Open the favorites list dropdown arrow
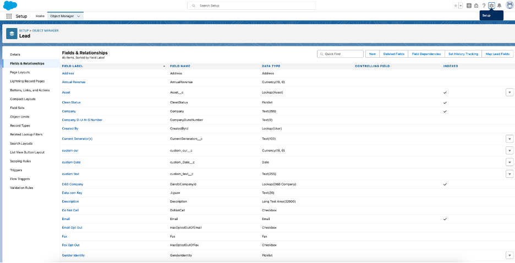The image size is (515, 263). click(x=461, y=6)
